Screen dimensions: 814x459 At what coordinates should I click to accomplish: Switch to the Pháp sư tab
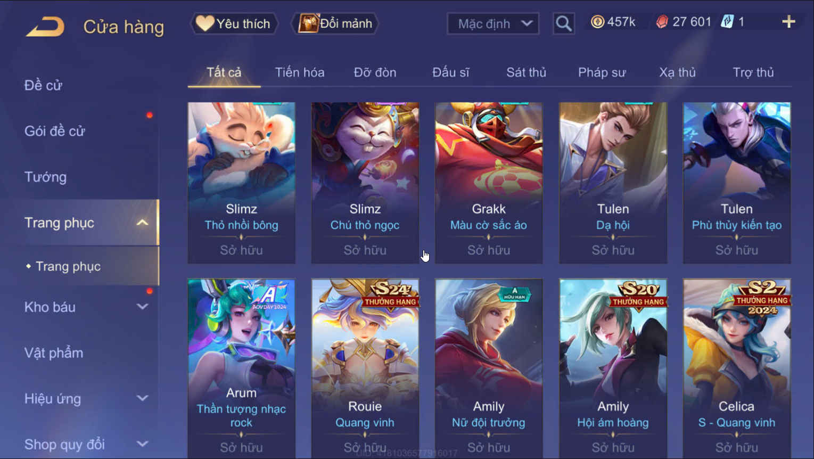[602, 72]
